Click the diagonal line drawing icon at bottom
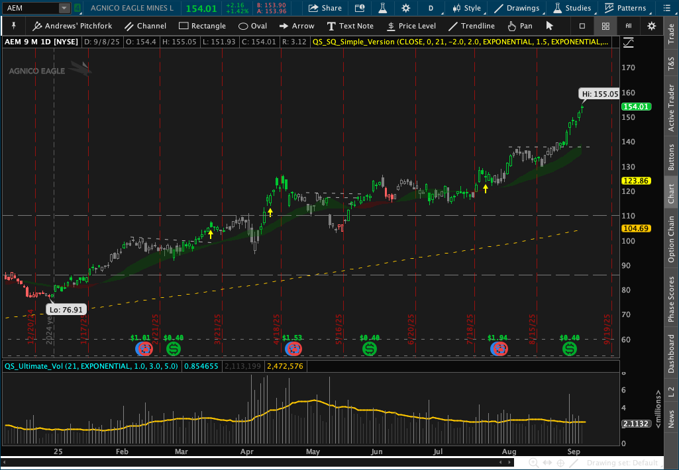Image resolution: width=679 pixels, height=470 pixels. pos(573,463)
